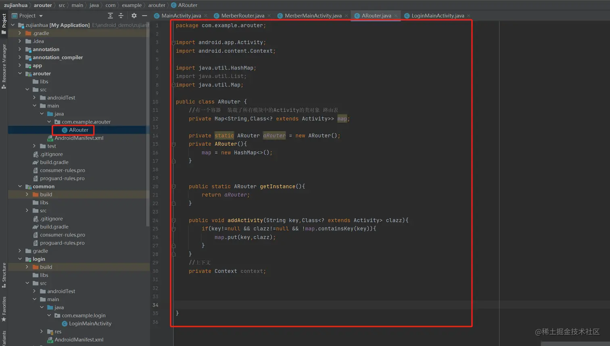The image size is (610, 346).
Task: Close the MerberMainActivity.java editor tab
Action: [x=346, y=16]
